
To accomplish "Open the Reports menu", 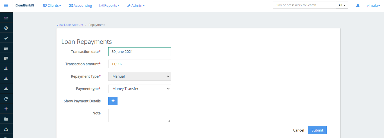I will pos(109,5).
